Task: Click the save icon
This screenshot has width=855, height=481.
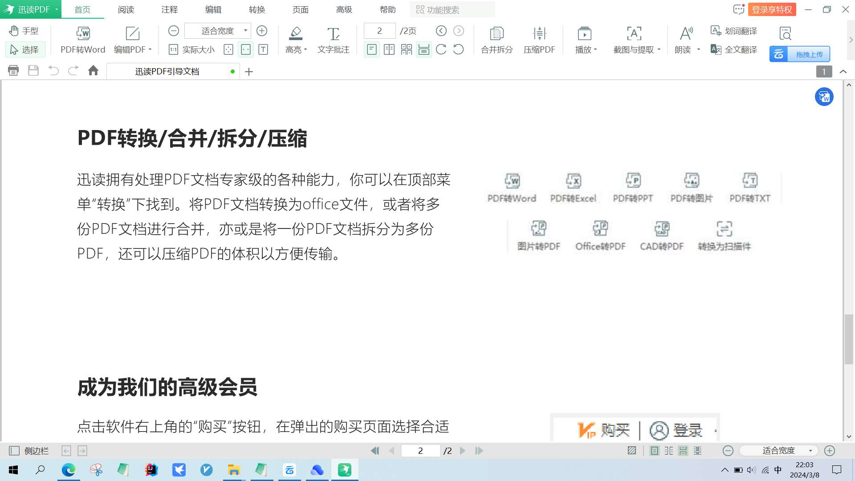Action: pyautogui.click(x=33, y=71)
